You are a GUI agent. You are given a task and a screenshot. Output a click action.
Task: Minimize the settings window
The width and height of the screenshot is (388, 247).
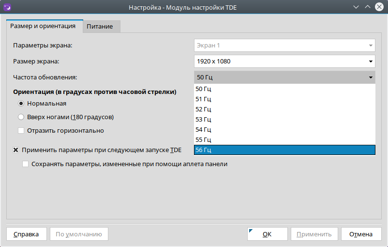coord(357,7)
